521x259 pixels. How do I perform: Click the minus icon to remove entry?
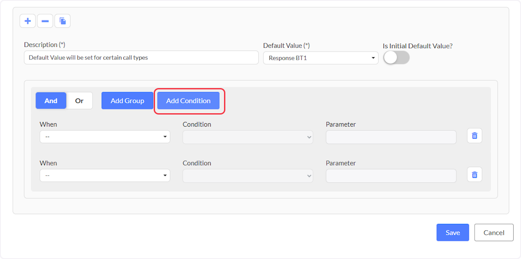[x=45, y=21]
